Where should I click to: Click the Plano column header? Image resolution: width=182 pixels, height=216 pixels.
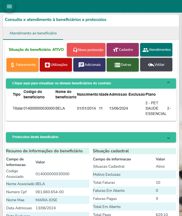[151, 95]
